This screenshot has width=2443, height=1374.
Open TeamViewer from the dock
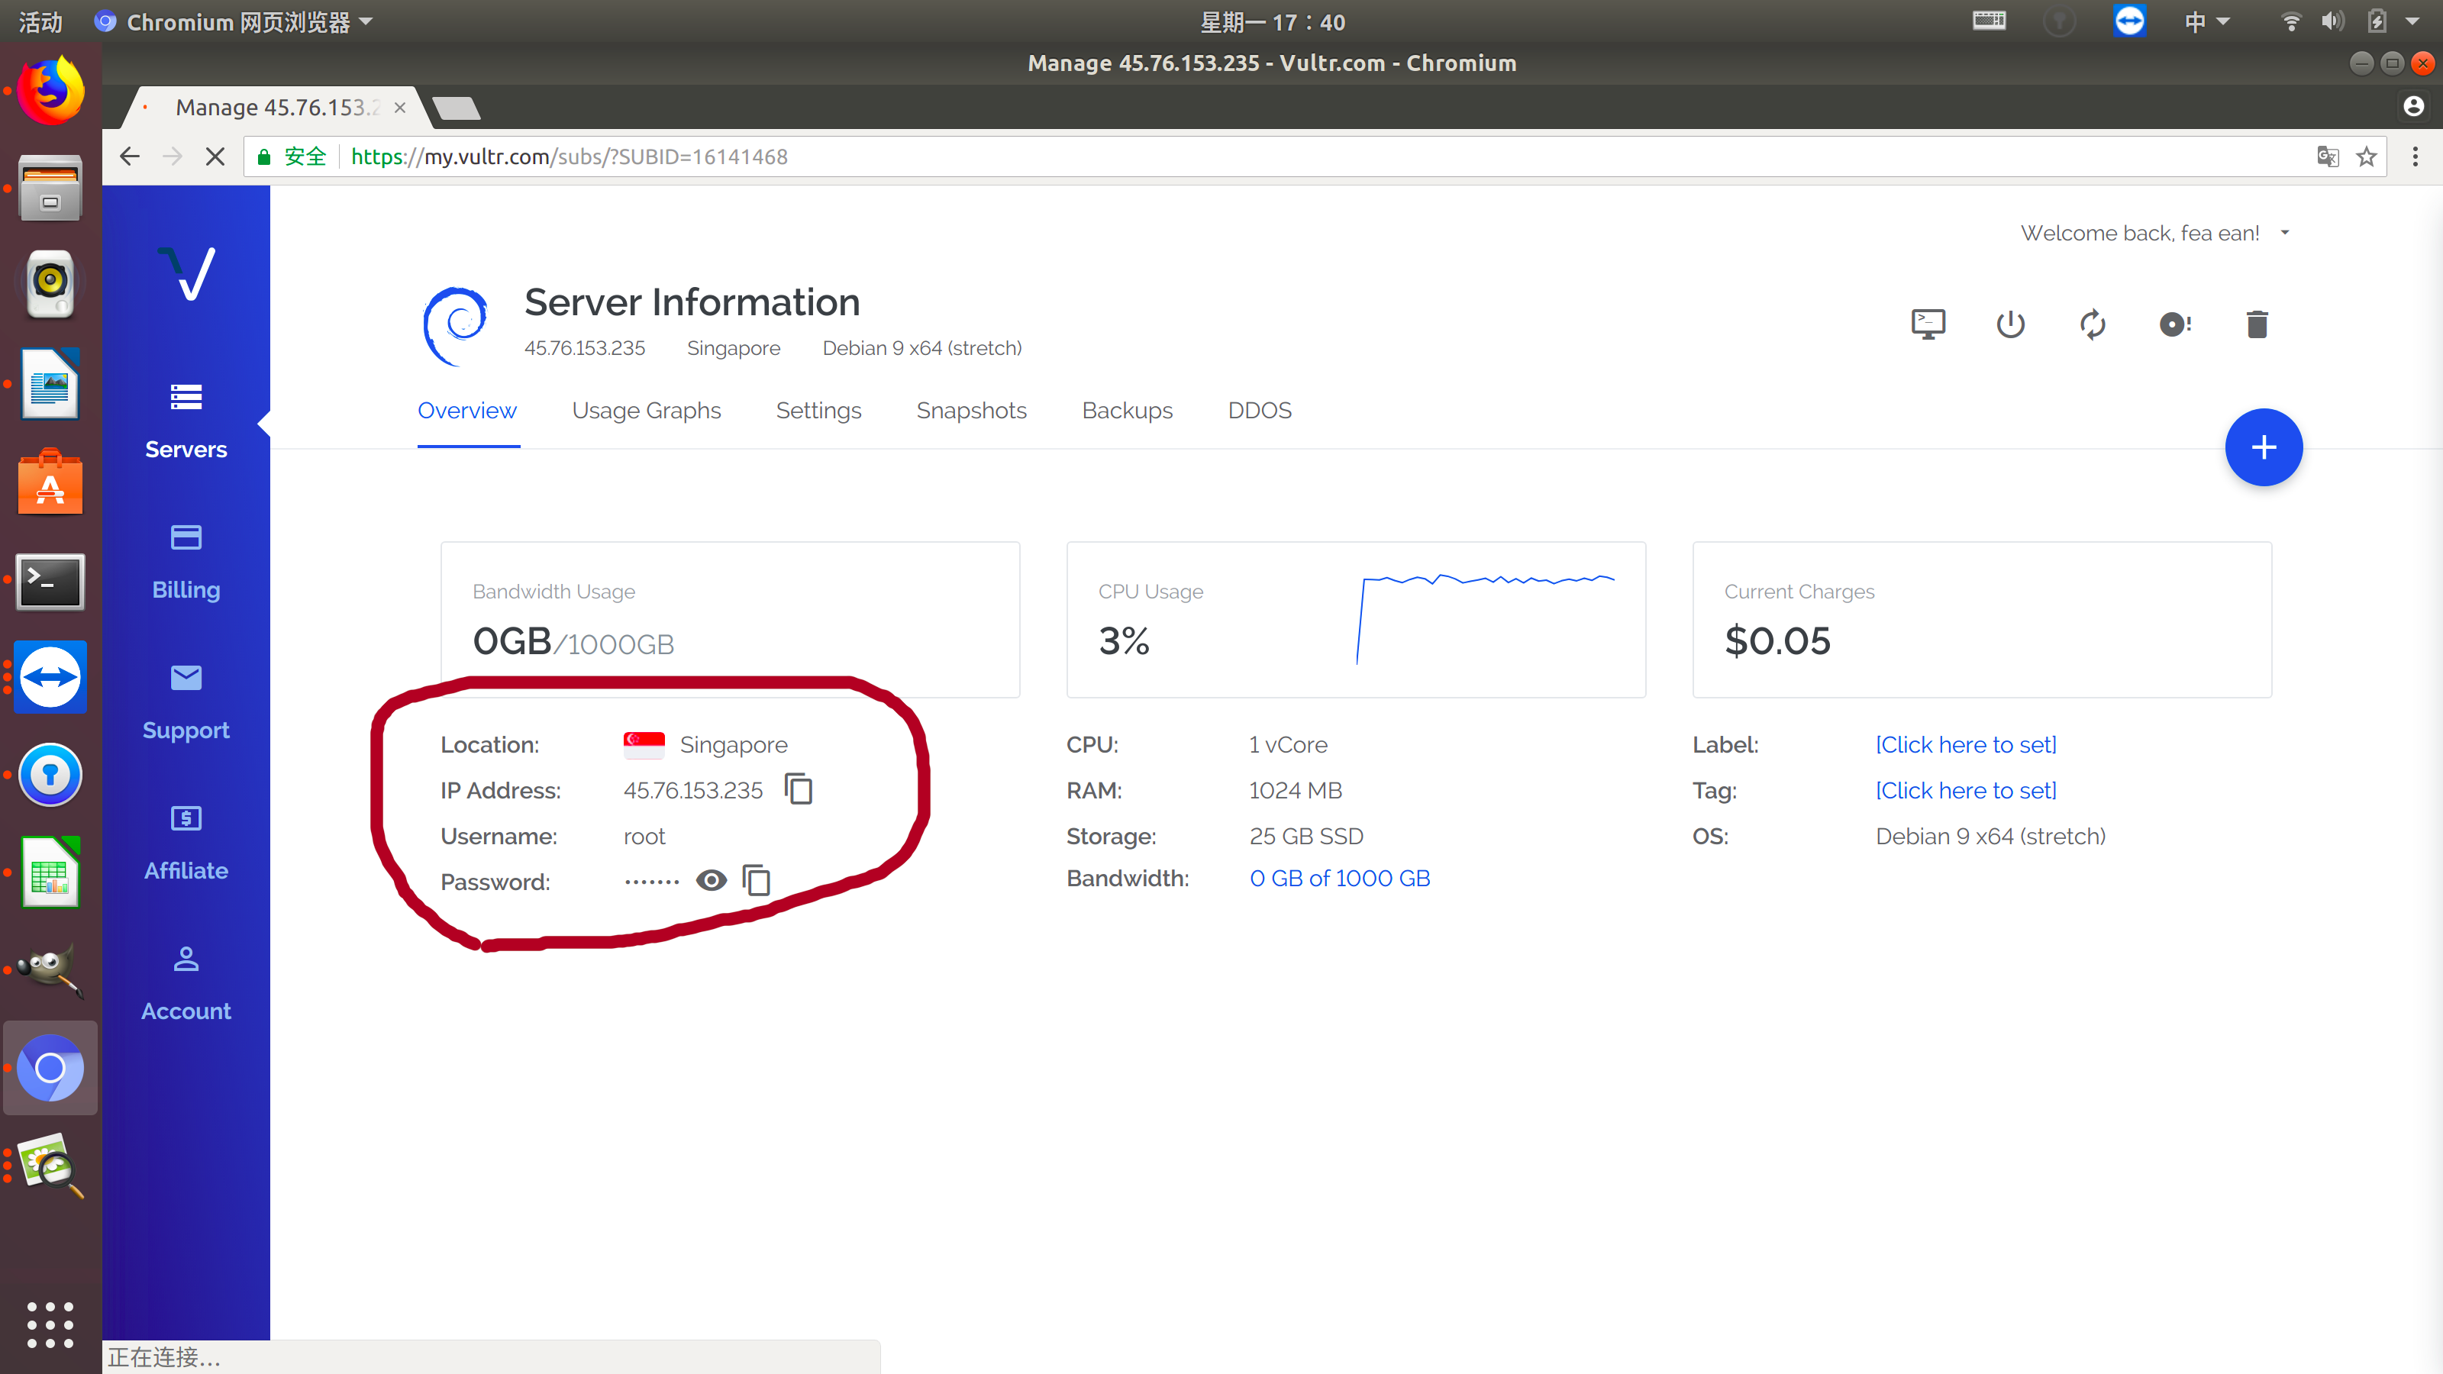pos(50,676)
